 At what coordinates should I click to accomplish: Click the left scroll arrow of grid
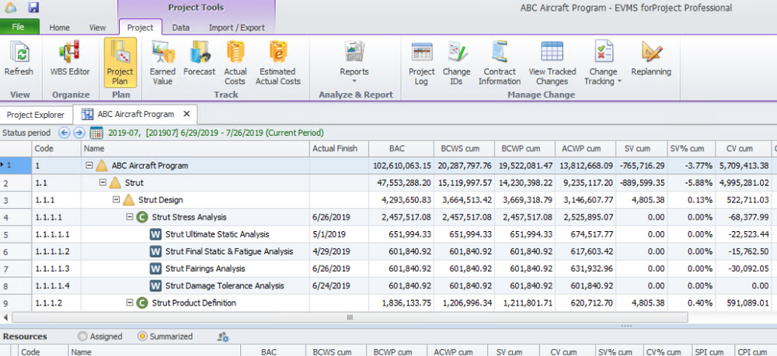[x=5, y=317]
